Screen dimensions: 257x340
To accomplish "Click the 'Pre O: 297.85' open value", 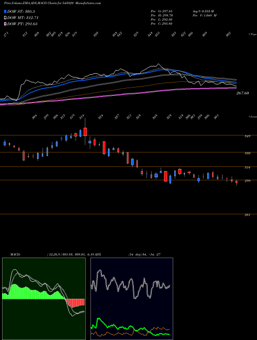I will (x=161, y=11).
